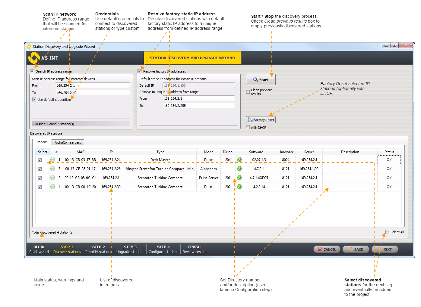Enable Clean previous results checkbox
Screen dimensions: 421x307
click(248, 92)
